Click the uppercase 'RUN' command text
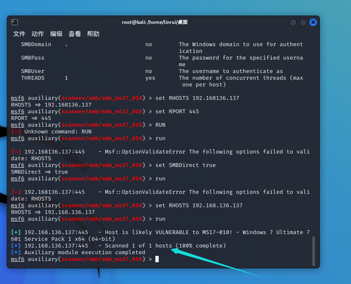 tap(160, 125)
